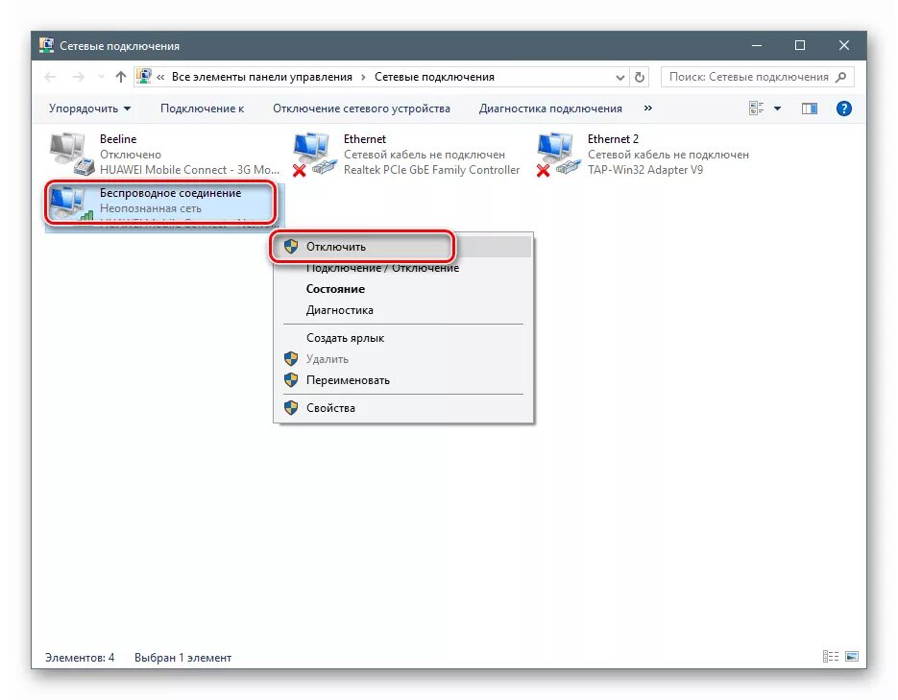
Task: Minimize the Сетевые подключения window
Action: pyautogui.click(x=757, y=45)
